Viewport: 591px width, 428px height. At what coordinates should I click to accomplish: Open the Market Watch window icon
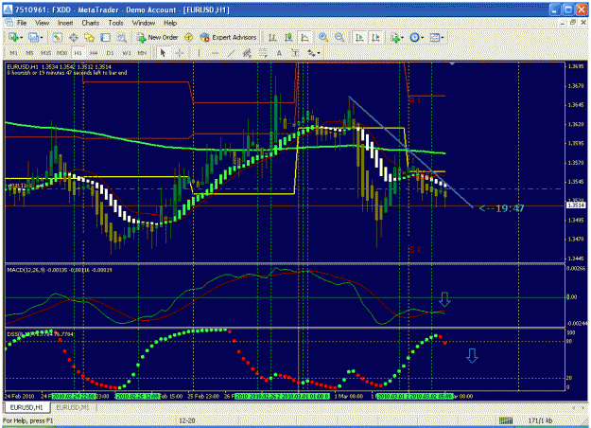pos(58,37)
